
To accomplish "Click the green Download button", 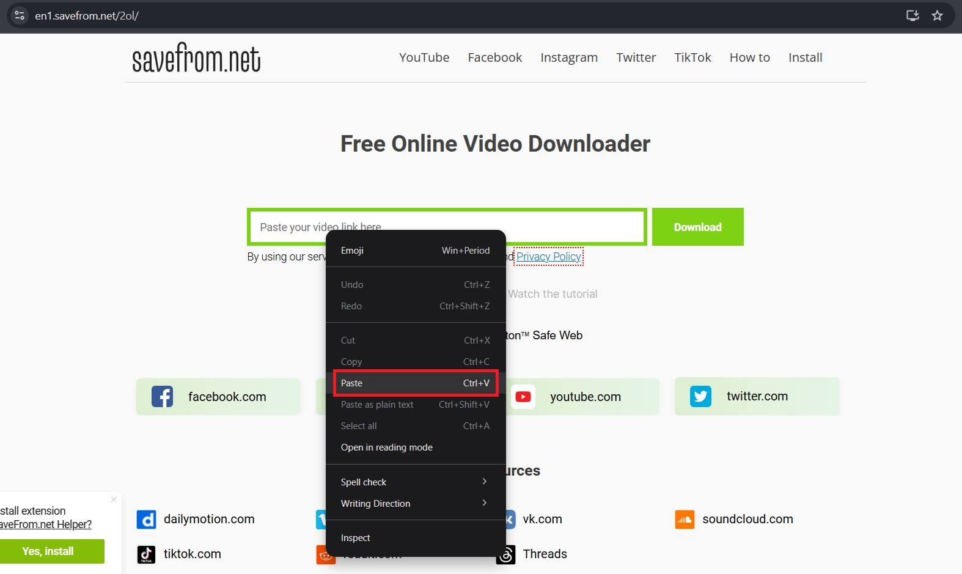I will 698,227.
